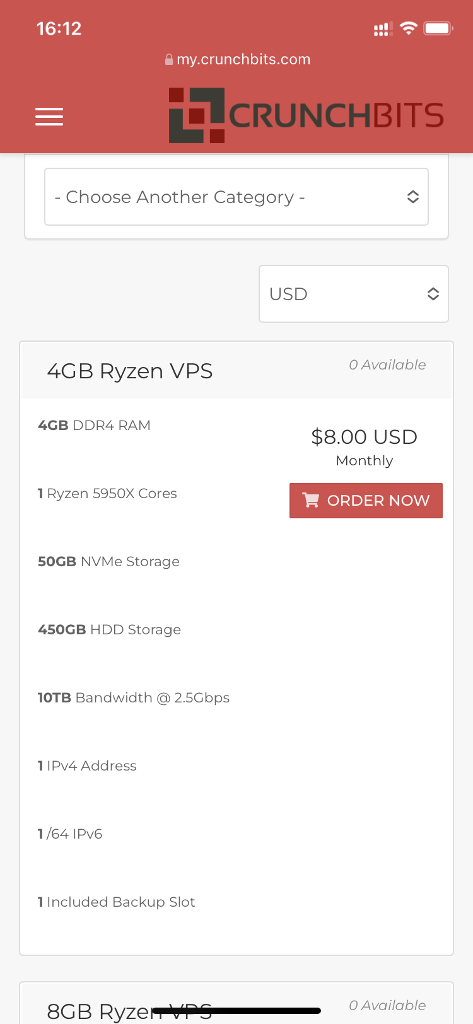Click the ORDER NOW button

click(x=366, y=500)
